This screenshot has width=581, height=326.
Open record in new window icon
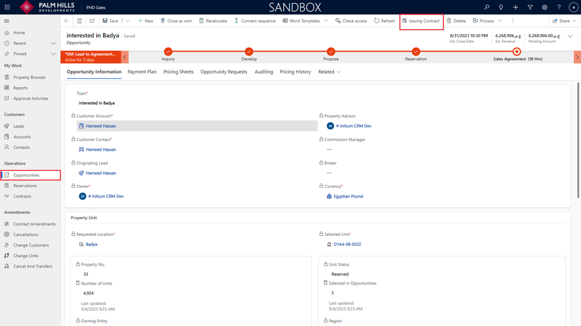click(x=92, y=21)
